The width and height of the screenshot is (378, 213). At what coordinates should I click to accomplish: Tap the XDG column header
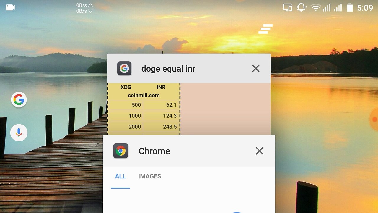126,87
